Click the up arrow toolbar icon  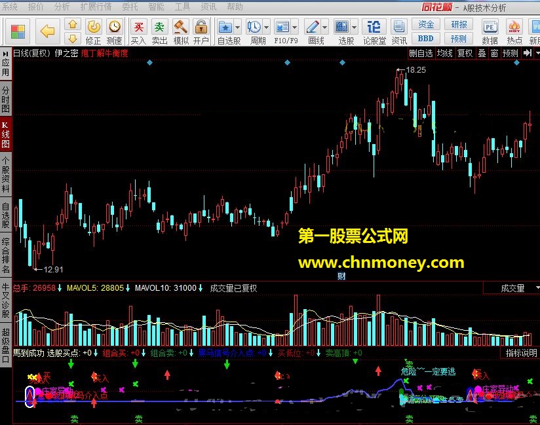(73, 25)
